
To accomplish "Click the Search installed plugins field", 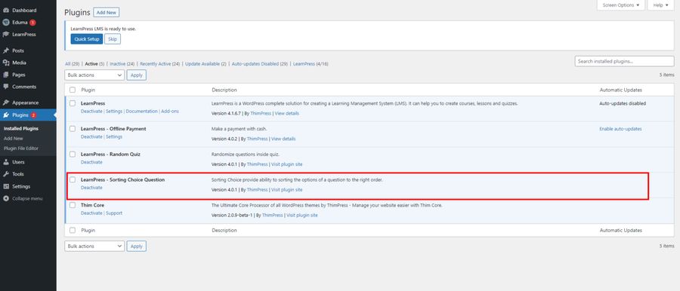I will pyautogui.click(x=625, y=61).
